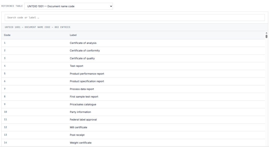Viewport: 269px width, 147px height.
Task: Click the Label column header
Action: pos(73,35)
